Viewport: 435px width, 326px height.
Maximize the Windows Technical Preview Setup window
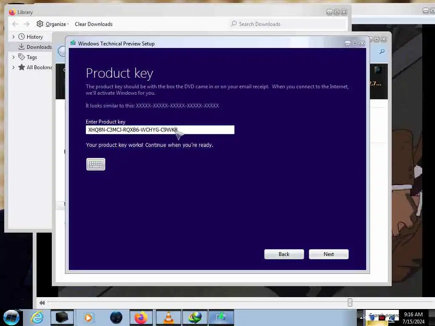pos(355,44)
